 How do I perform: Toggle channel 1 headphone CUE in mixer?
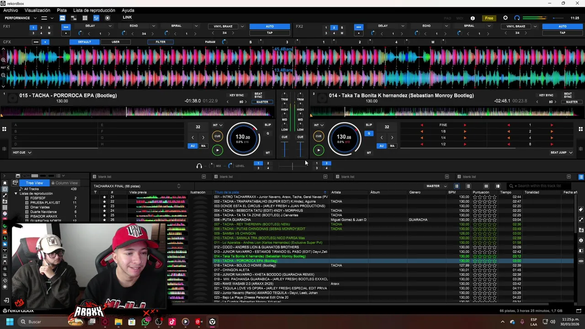(284, 137)
